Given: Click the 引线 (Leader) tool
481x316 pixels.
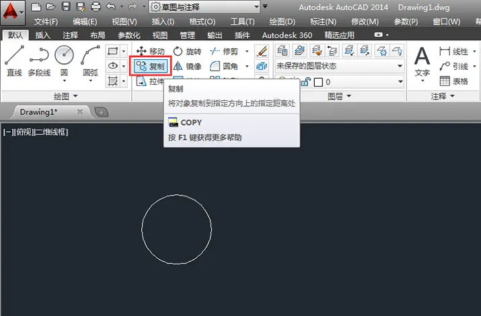Looking at the screenshot, I should pos(453,66).
